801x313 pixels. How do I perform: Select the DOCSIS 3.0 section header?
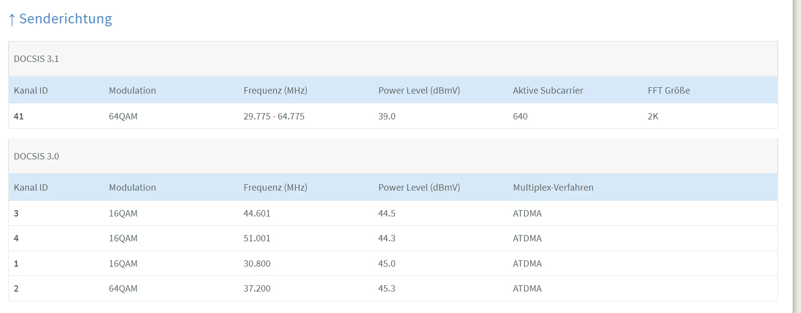[37, 156]
